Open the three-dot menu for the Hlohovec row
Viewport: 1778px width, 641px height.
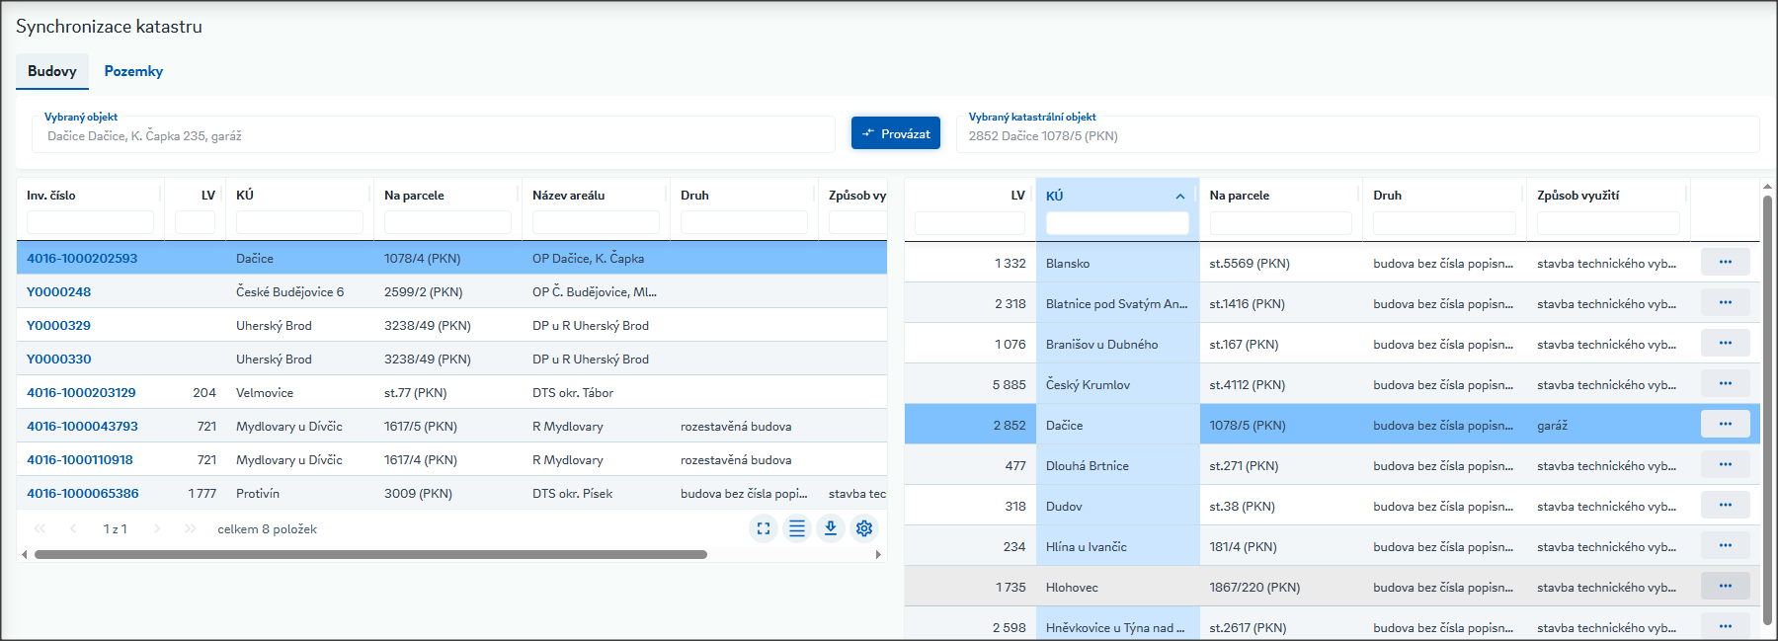(1725, 587)
